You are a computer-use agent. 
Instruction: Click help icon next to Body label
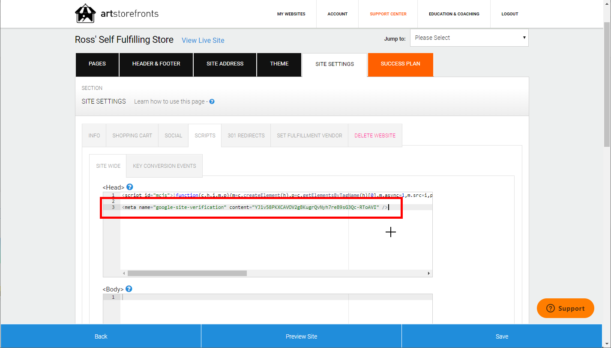click(129, 289)
